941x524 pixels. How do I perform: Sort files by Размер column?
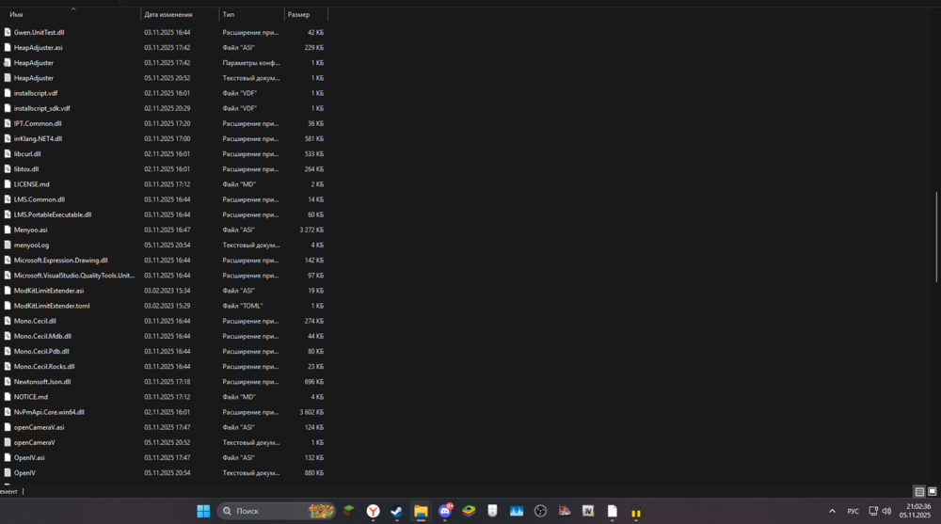[x=306, y=14]
